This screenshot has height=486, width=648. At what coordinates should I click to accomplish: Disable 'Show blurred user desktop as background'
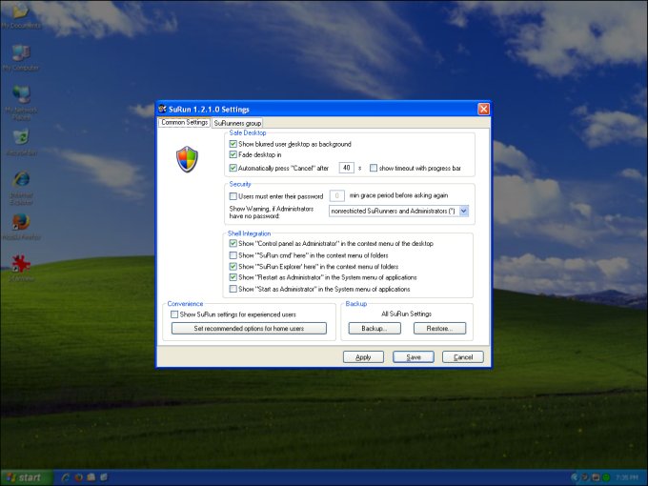233,144
